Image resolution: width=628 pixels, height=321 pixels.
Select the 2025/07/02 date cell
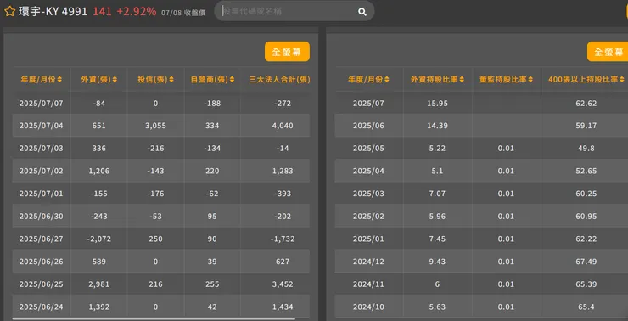coord(42,172)
